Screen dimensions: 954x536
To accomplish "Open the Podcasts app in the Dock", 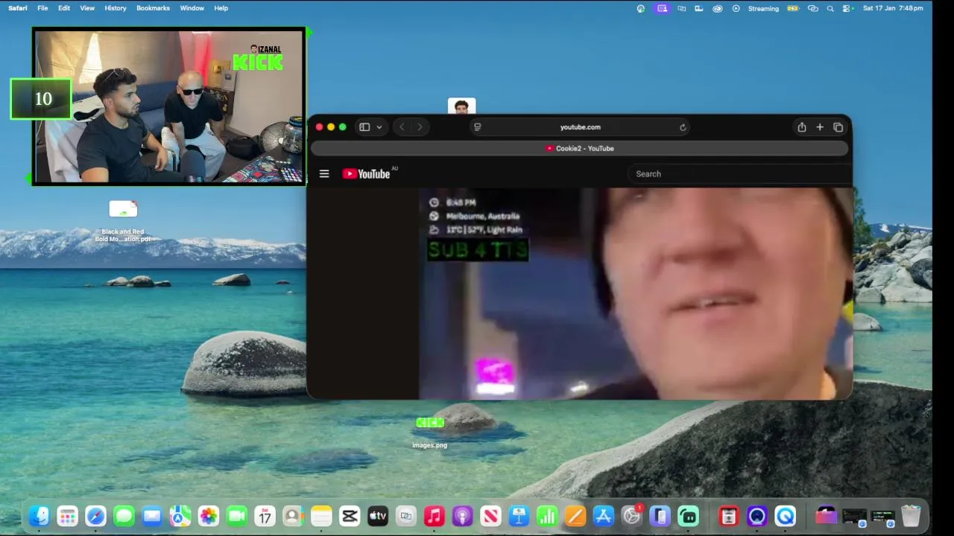I will [462, 516].
